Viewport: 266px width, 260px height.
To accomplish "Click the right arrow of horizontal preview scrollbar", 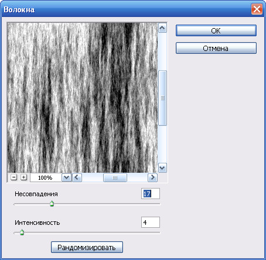I will pyautogui.click(x=152, y=177).
